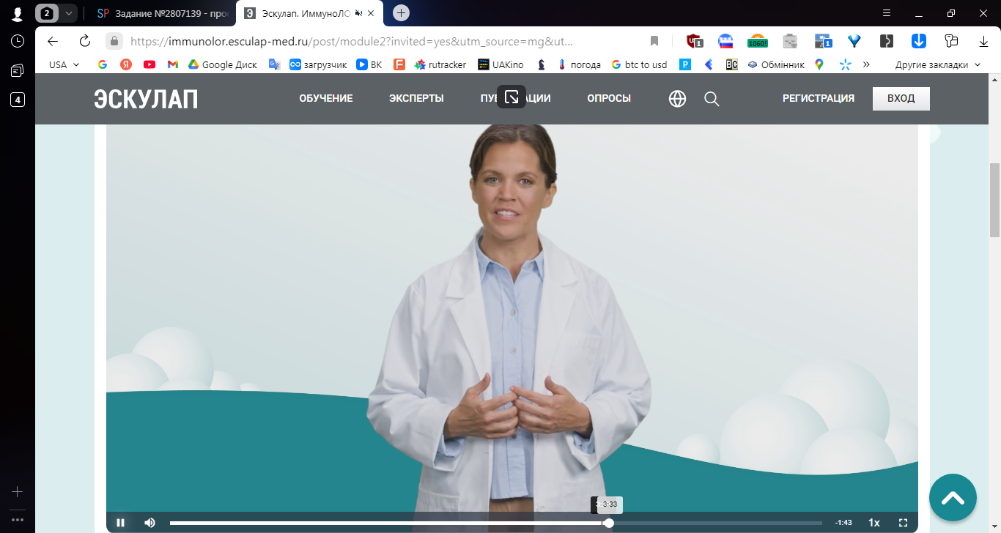Open the Обмінник bookmark

point(776,64)
